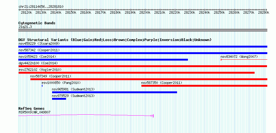Click the 28220k ruler tick label

point(175,12)
